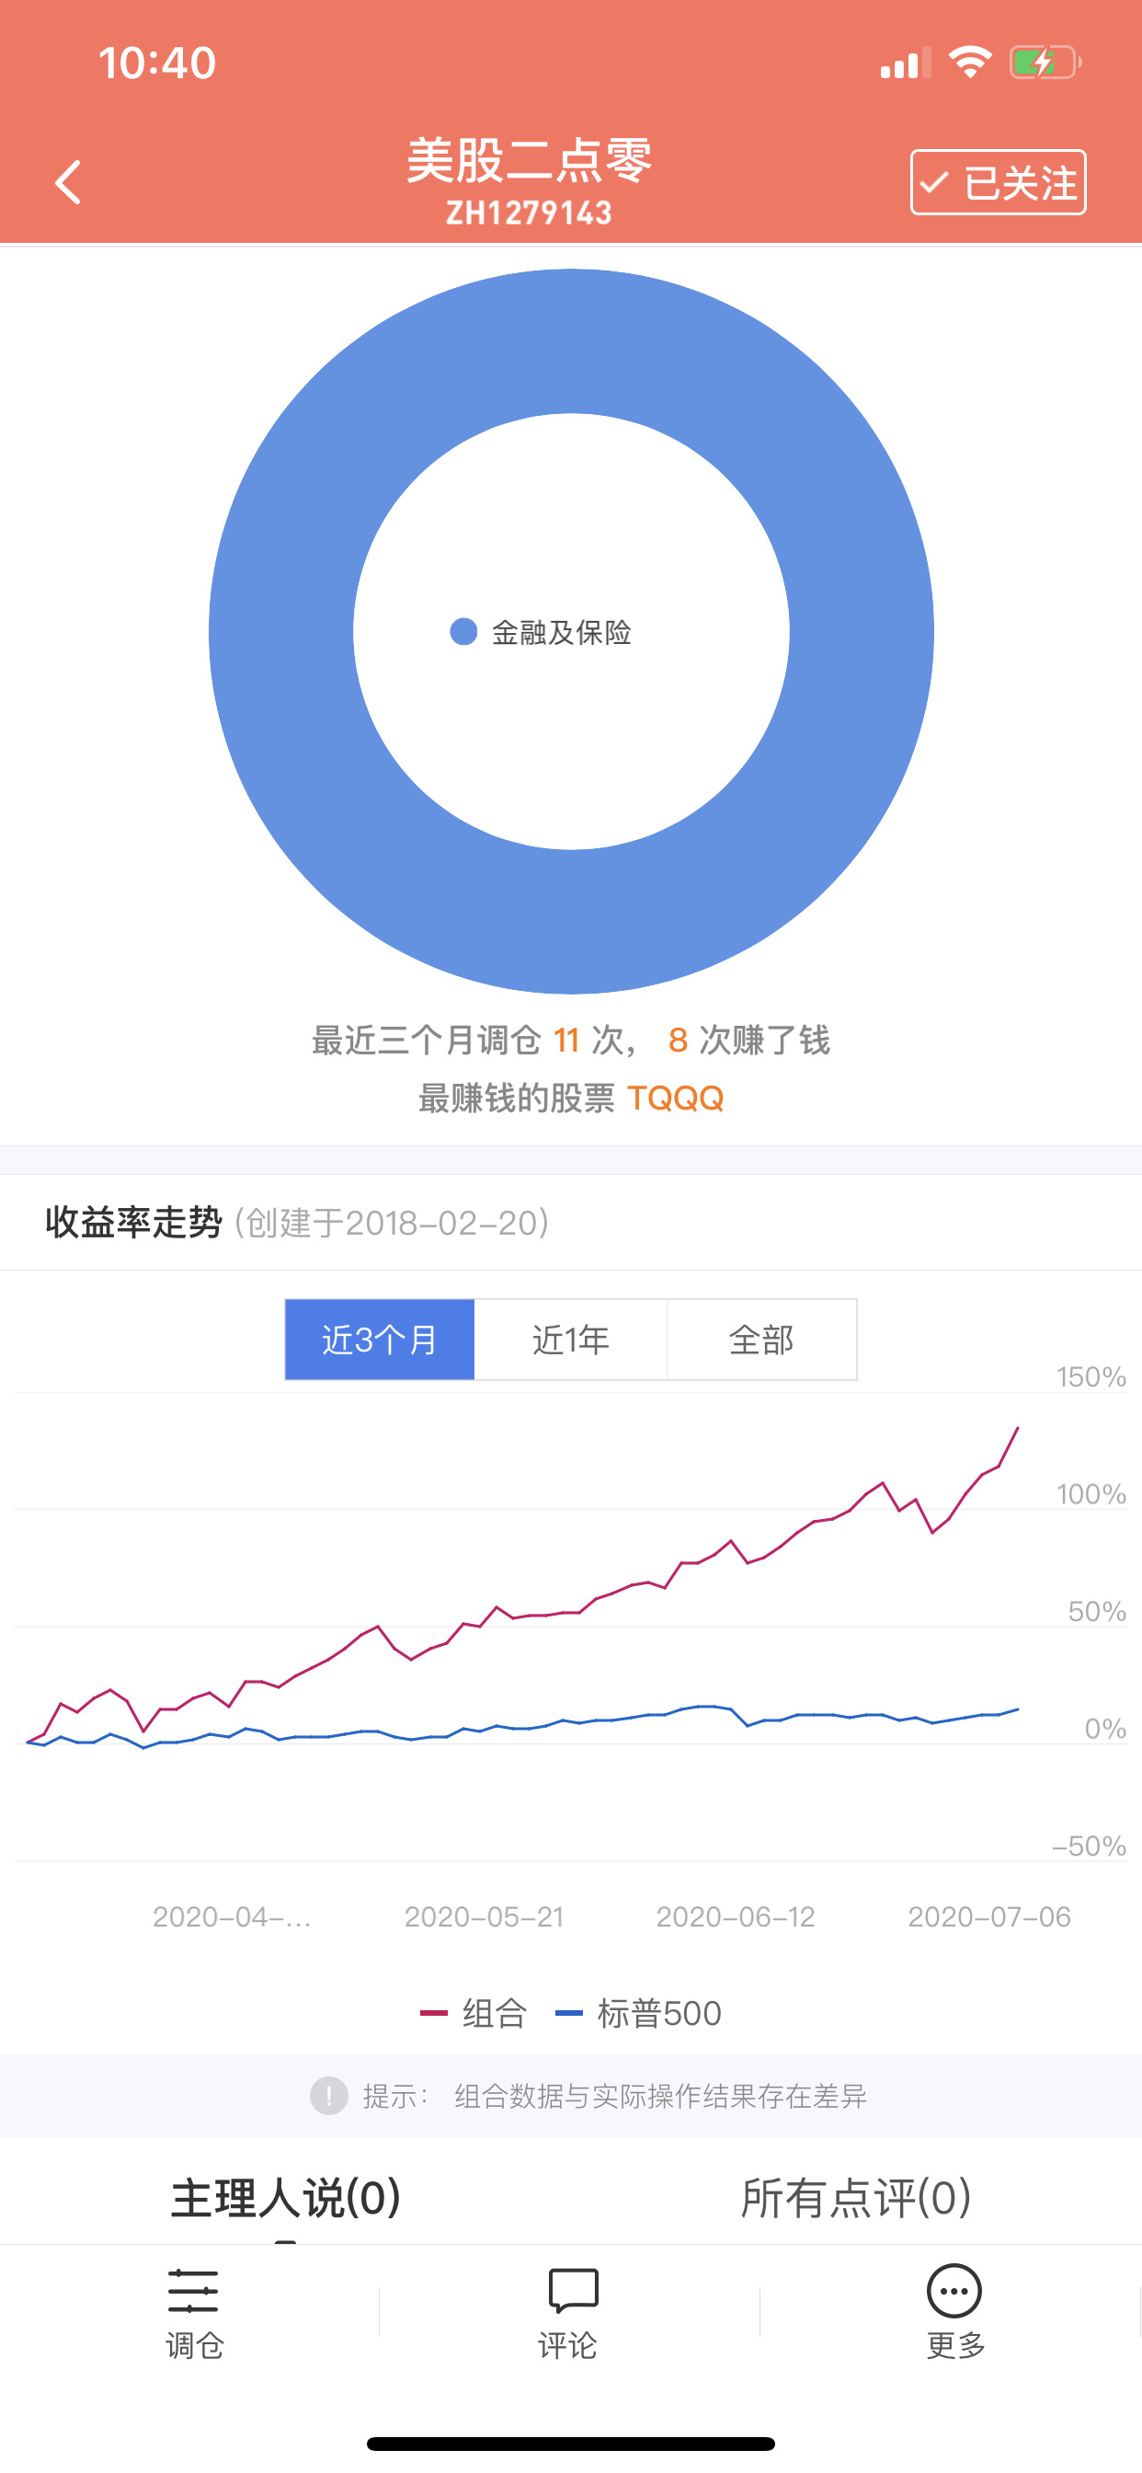
Task: Tap the cellular signal bars icon
Action: pos(905,63)
